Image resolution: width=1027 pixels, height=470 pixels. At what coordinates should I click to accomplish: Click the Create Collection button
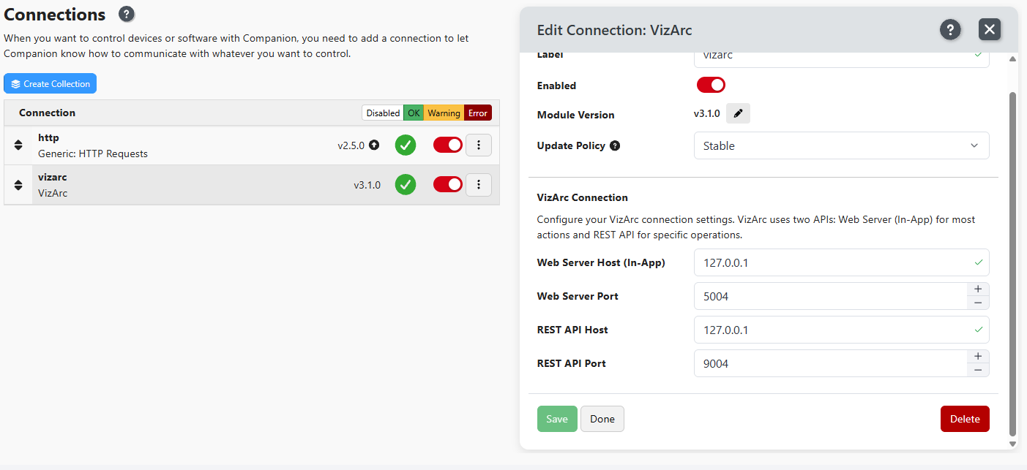50,83
